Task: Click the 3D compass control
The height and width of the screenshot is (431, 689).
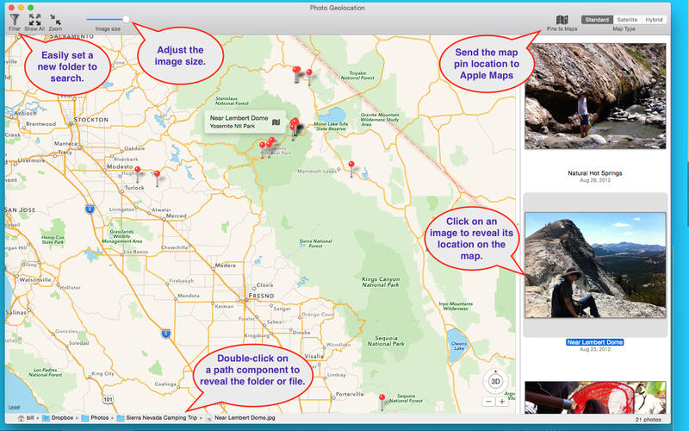Action: tap(495, 381)
